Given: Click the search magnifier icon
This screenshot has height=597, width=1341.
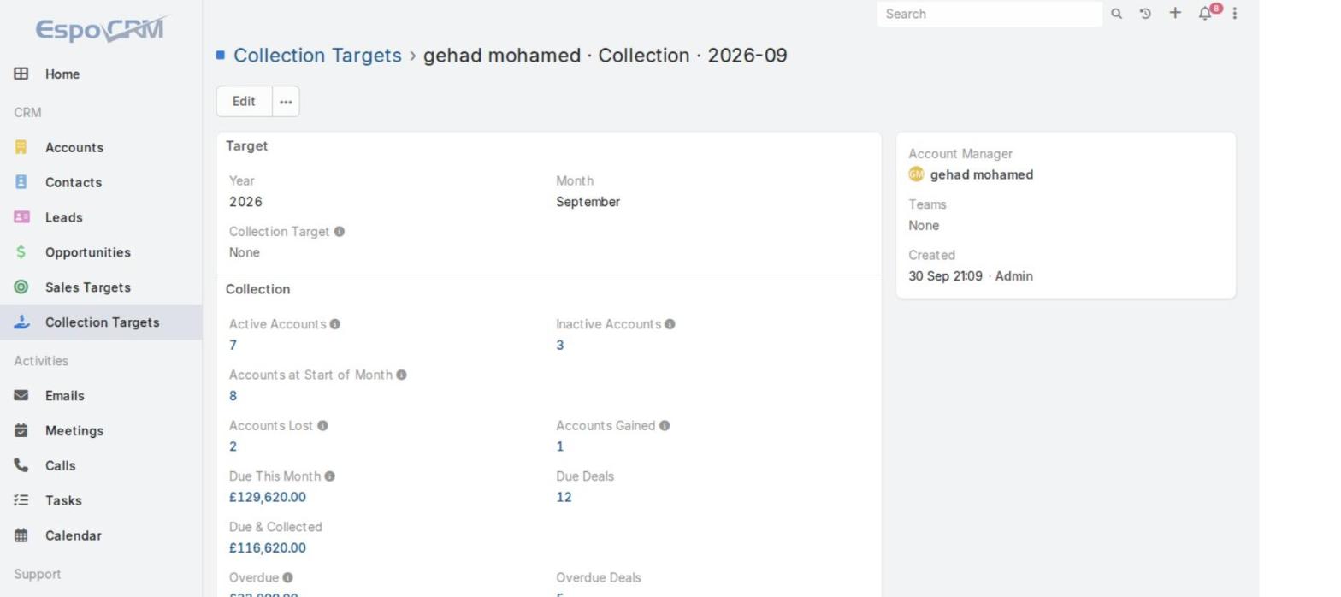Looking at the screenshot, I should (x=1116, y=14).
